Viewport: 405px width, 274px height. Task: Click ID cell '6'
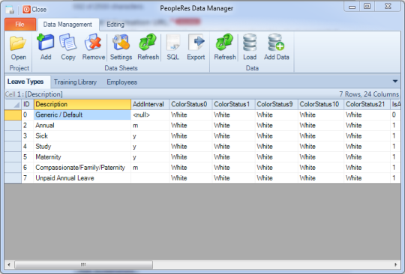(x=28, y=168)
